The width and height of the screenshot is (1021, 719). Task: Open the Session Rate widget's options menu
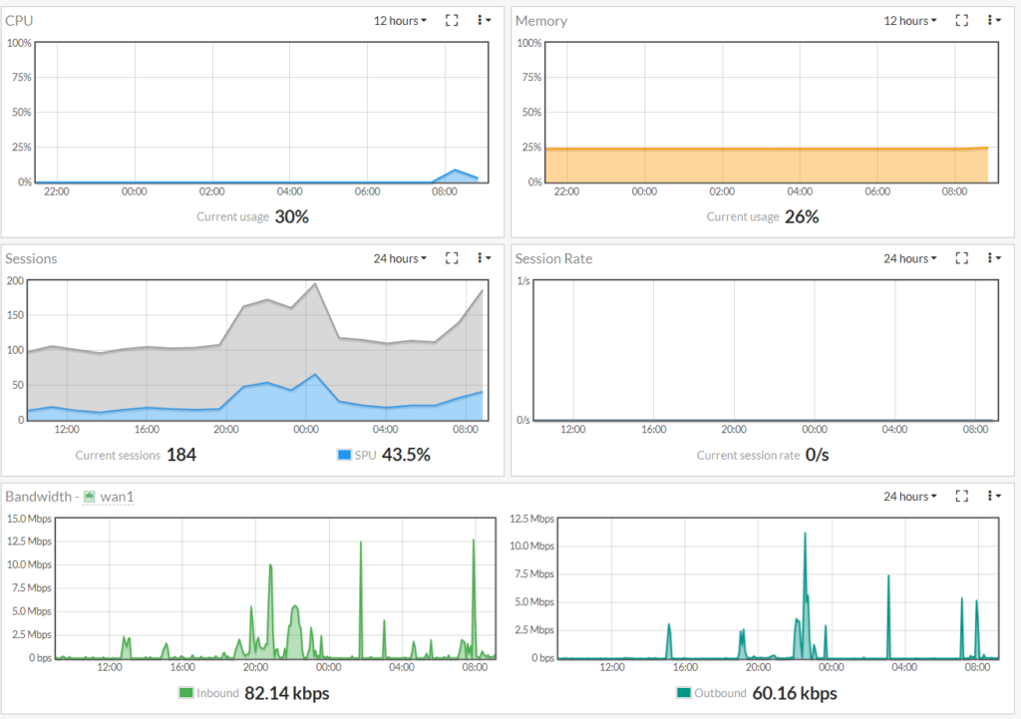993,258
